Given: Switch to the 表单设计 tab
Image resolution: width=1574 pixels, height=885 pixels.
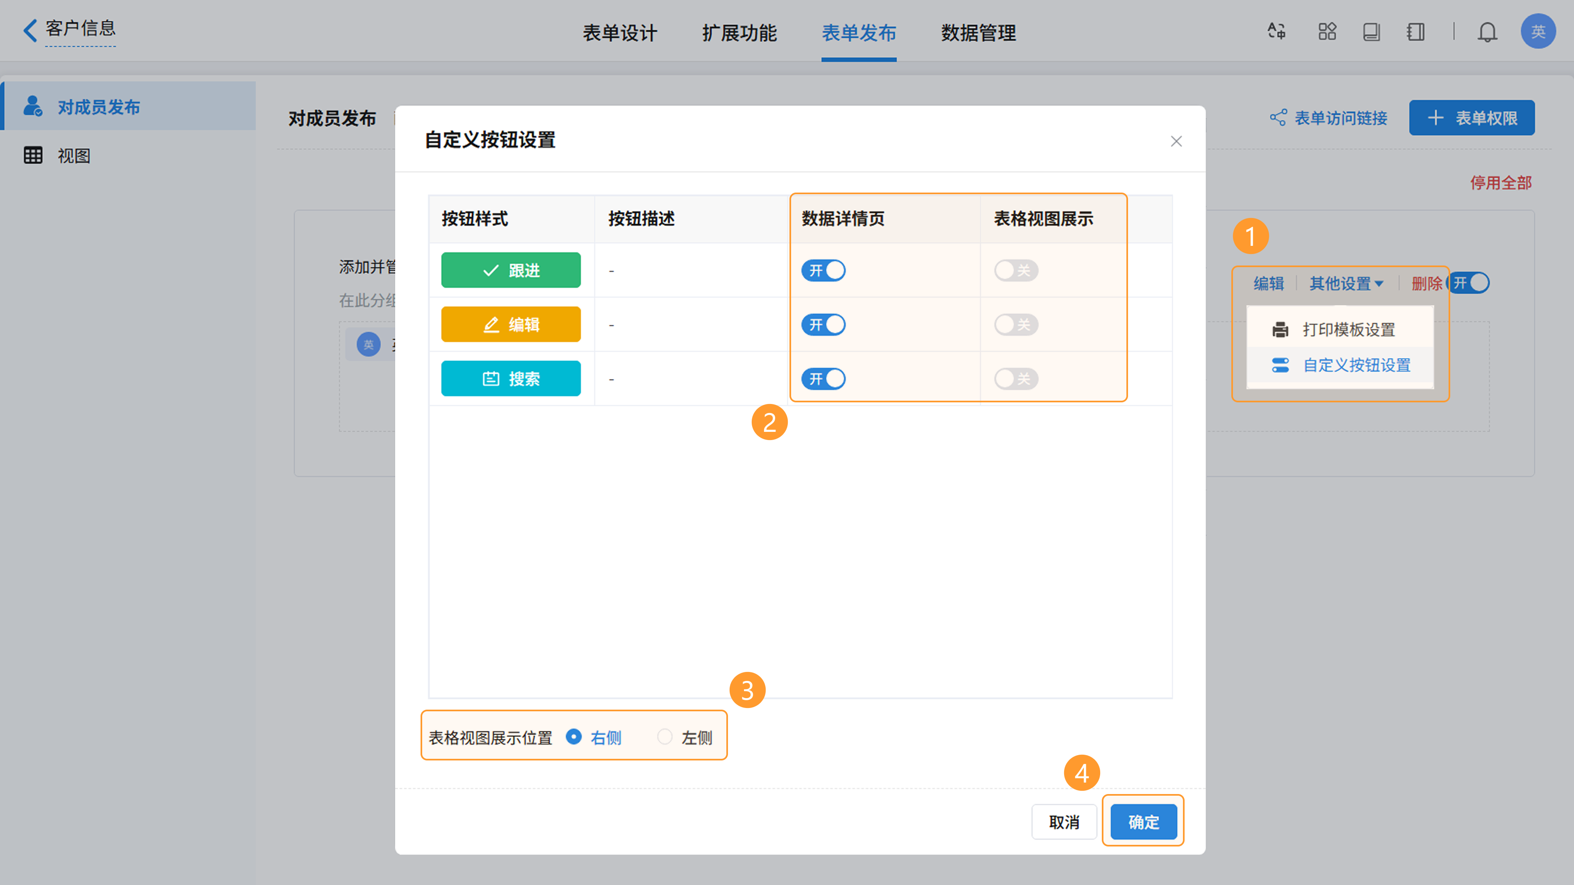Looking at the screenshot, I should (x=620, y=32).
